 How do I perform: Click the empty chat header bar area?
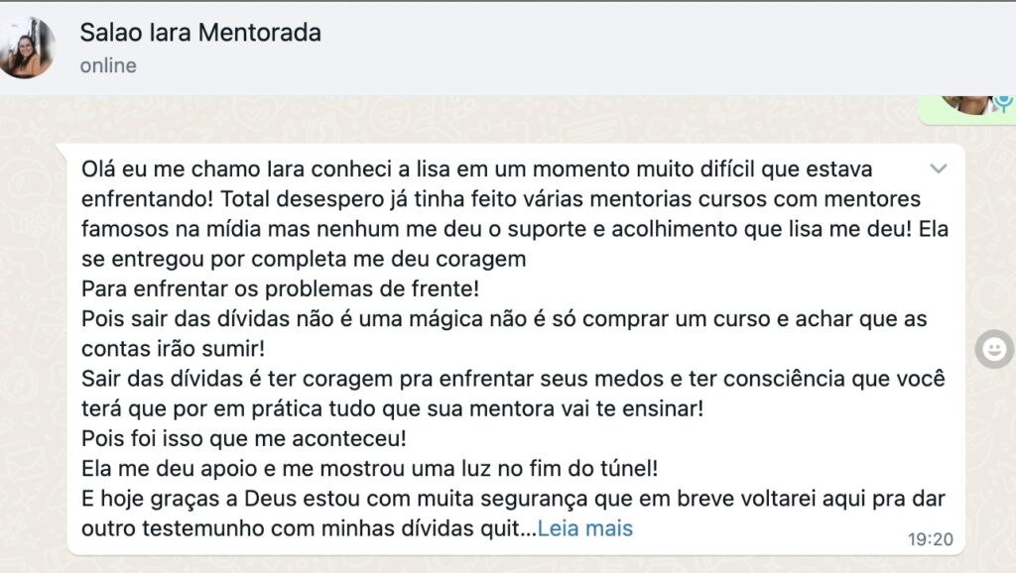pos(648,48)
